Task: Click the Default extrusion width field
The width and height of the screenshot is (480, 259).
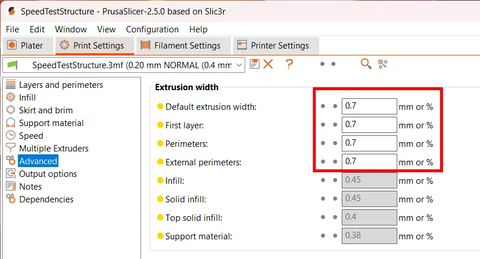Action: (x=369, y=106)
